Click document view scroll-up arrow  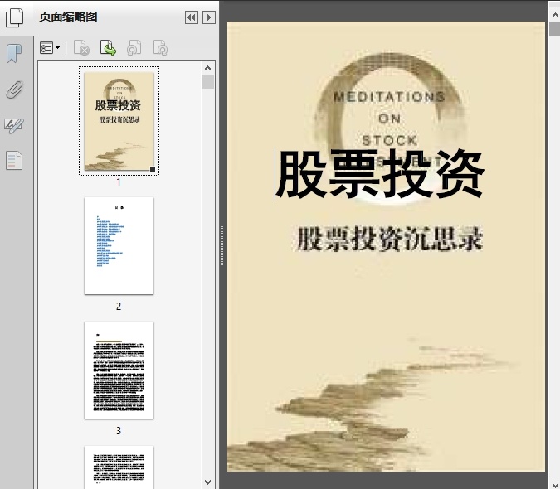point(555,15)
